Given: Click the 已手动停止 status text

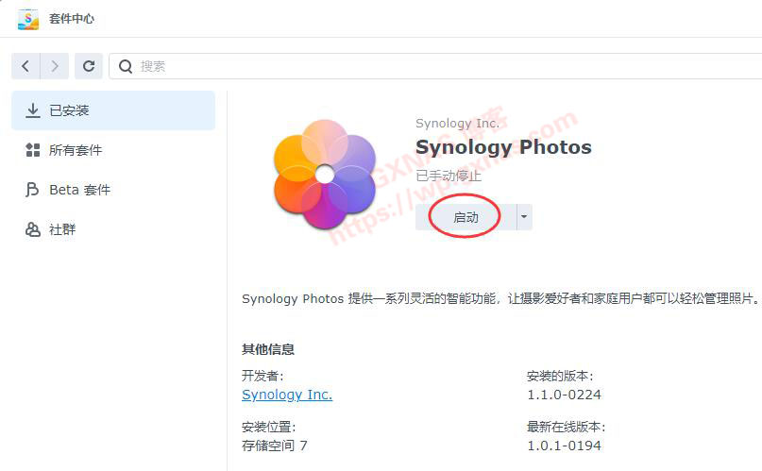Looking at the screenshot, I should pyautogui.click(x=449, y=176).
